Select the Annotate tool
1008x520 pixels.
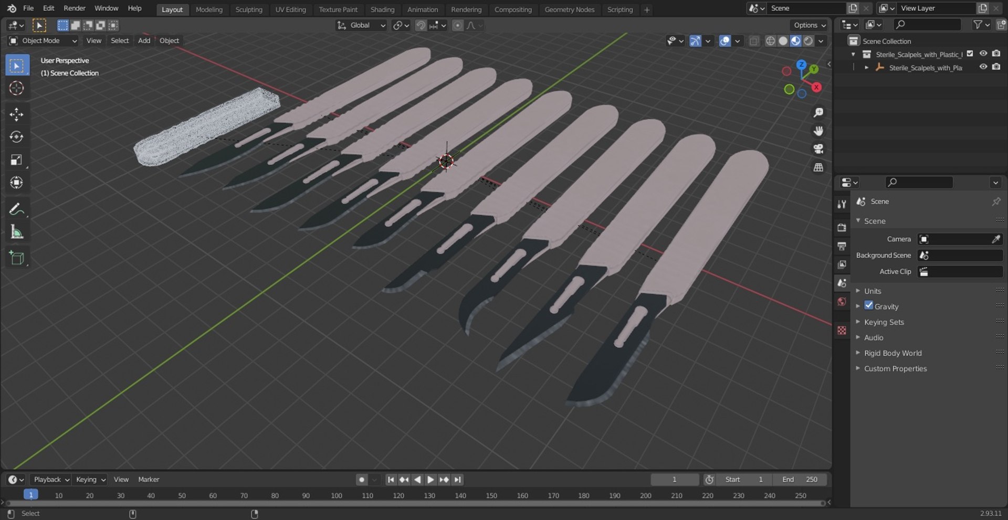(16, 209)
